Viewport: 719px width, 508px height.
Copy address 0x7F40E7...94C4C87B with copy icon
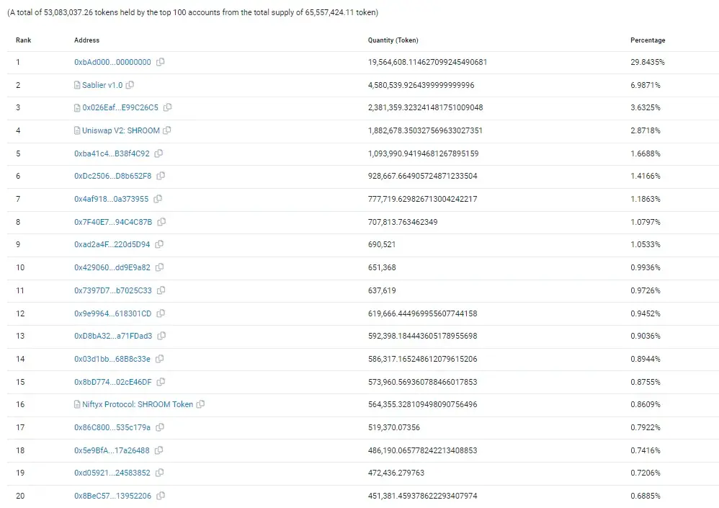click(x=161, y=222)
